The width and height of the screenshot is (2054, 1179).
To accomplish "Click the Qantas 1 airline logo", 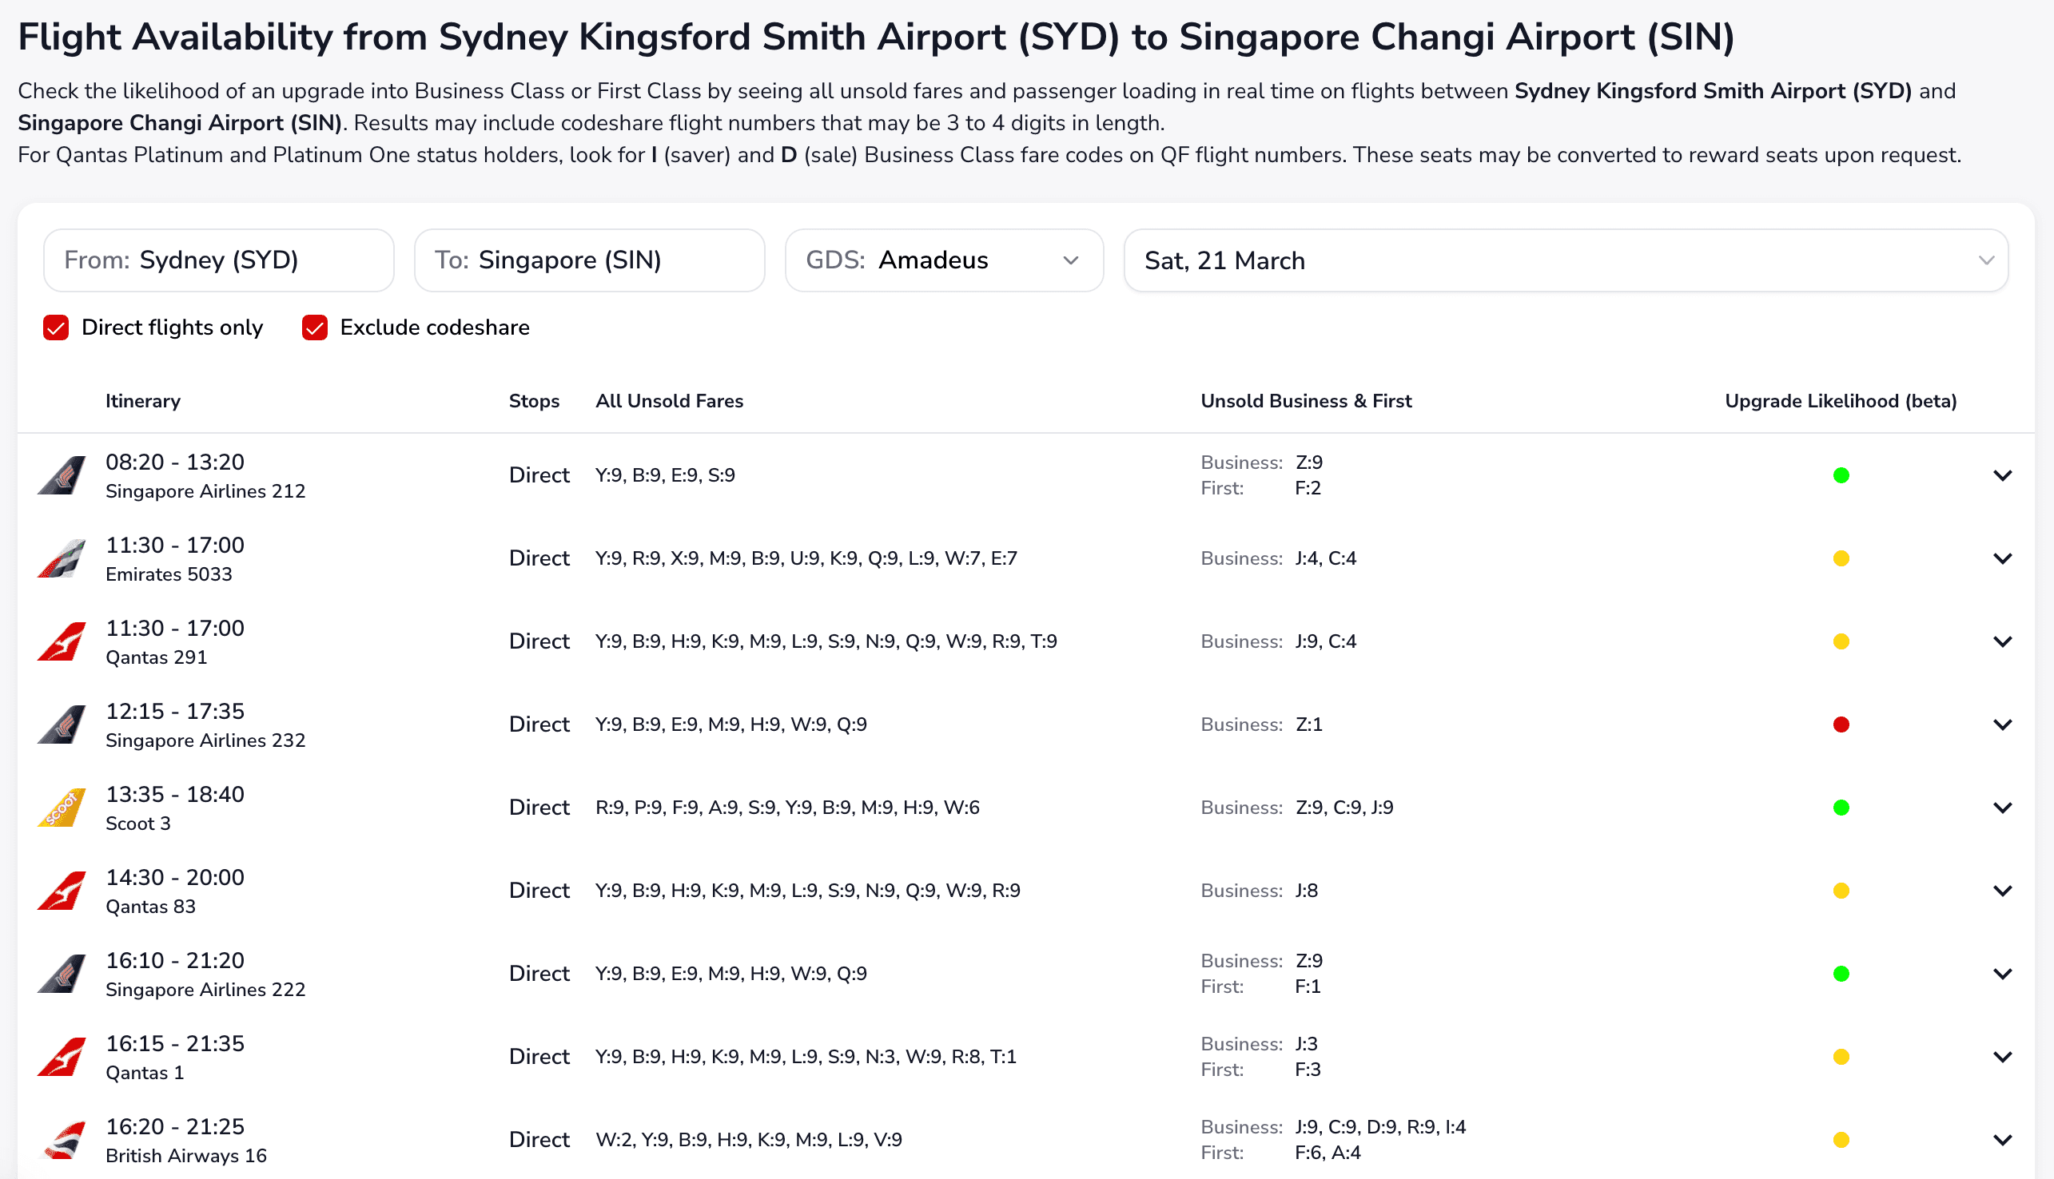I will [60, 1056].
